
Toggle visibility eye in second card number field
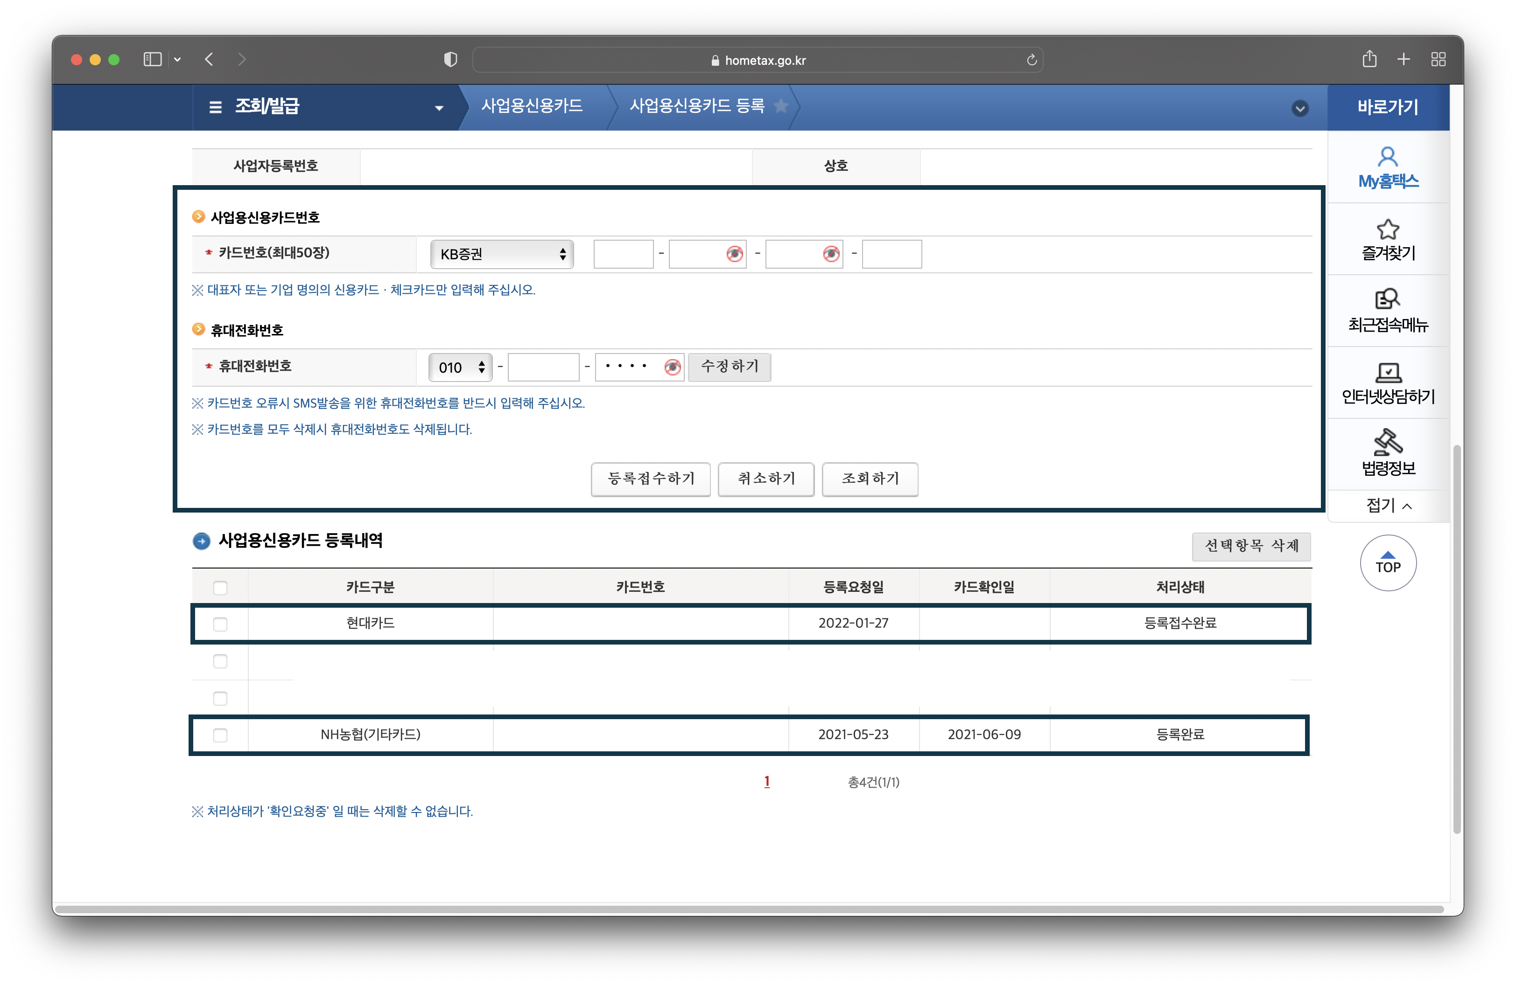pos(735,255)
